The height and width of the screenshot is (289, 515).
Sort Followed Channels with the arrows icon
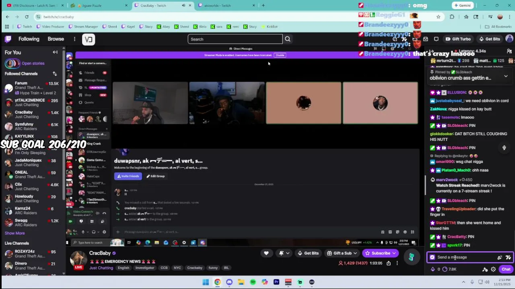(55, 74)
